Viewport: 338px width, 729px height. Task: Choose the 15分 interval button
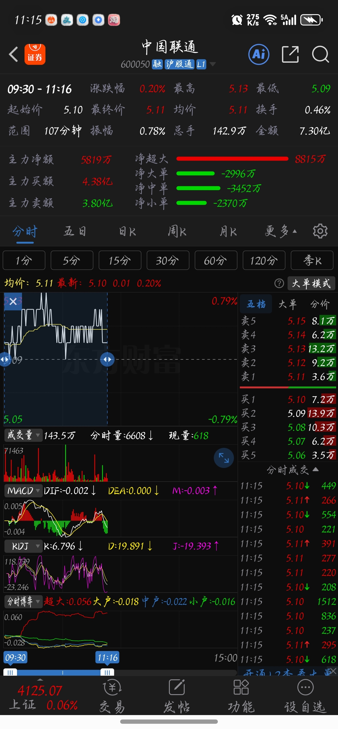point(120,260)
